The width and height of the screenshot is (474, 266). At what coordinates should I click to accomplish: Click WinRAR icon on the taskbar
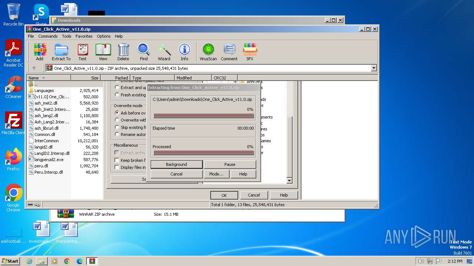pos(92,261)
